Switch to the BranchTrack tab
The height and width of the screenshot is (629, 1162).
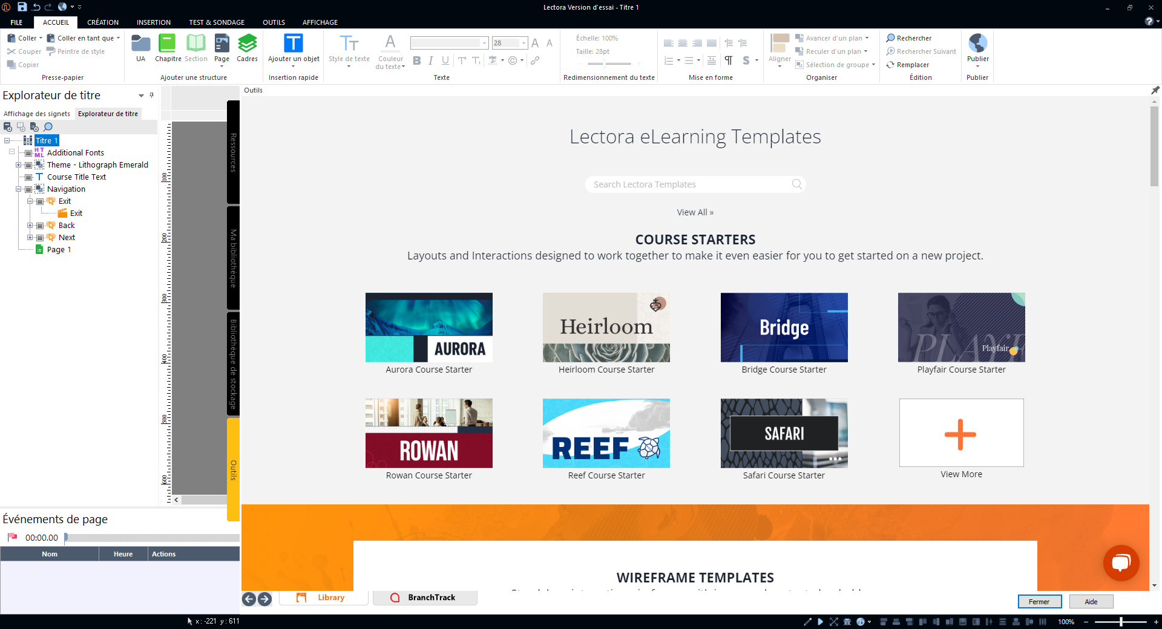425,598
